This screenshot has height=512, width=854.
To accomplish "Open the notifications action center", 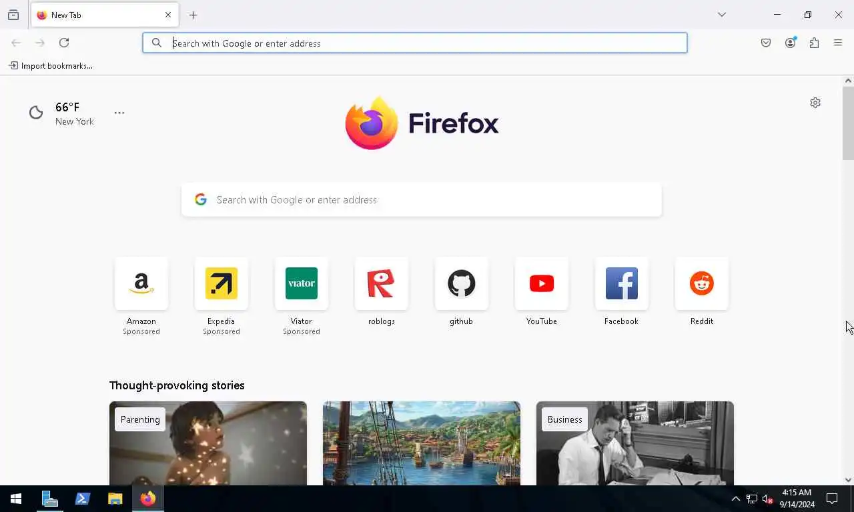I will 832,499.
